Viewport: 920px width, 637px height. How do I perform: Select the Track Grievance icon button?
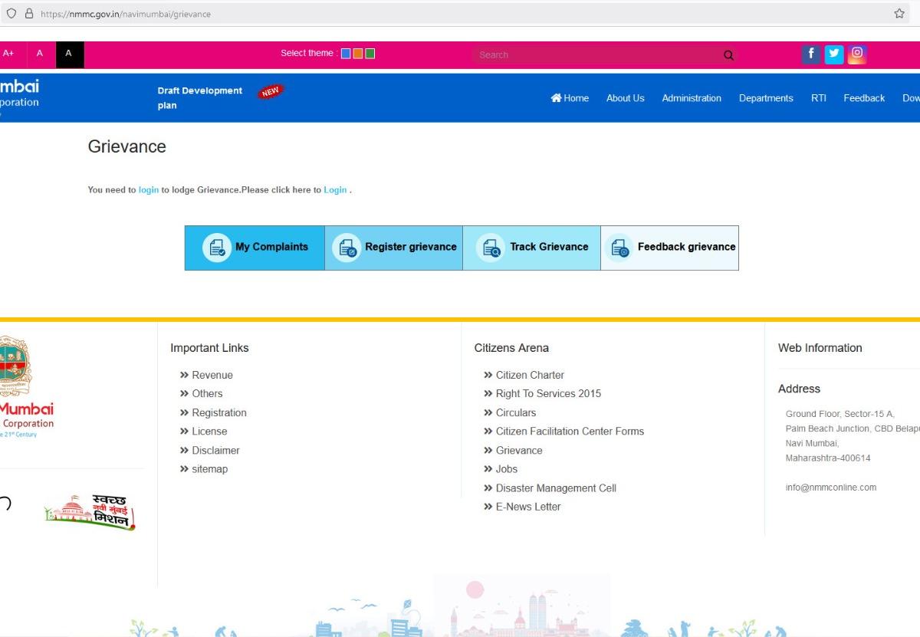(491, 247)
